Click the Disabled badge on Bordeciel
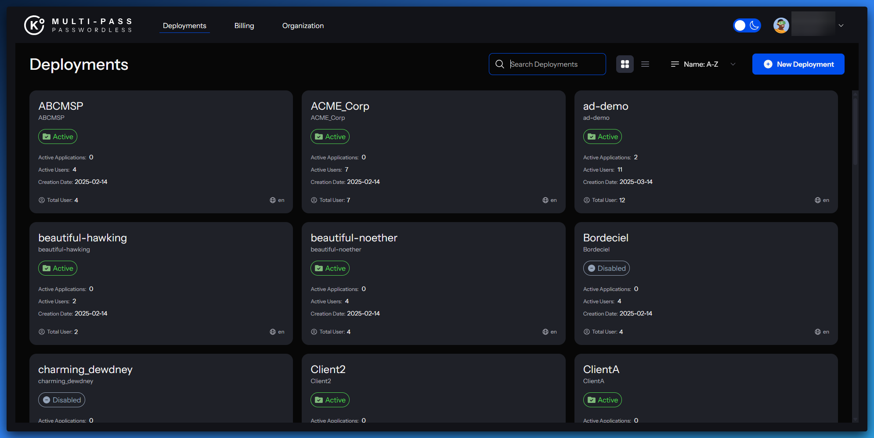Screen dimensions: 874x438 (x=607, y=268)
